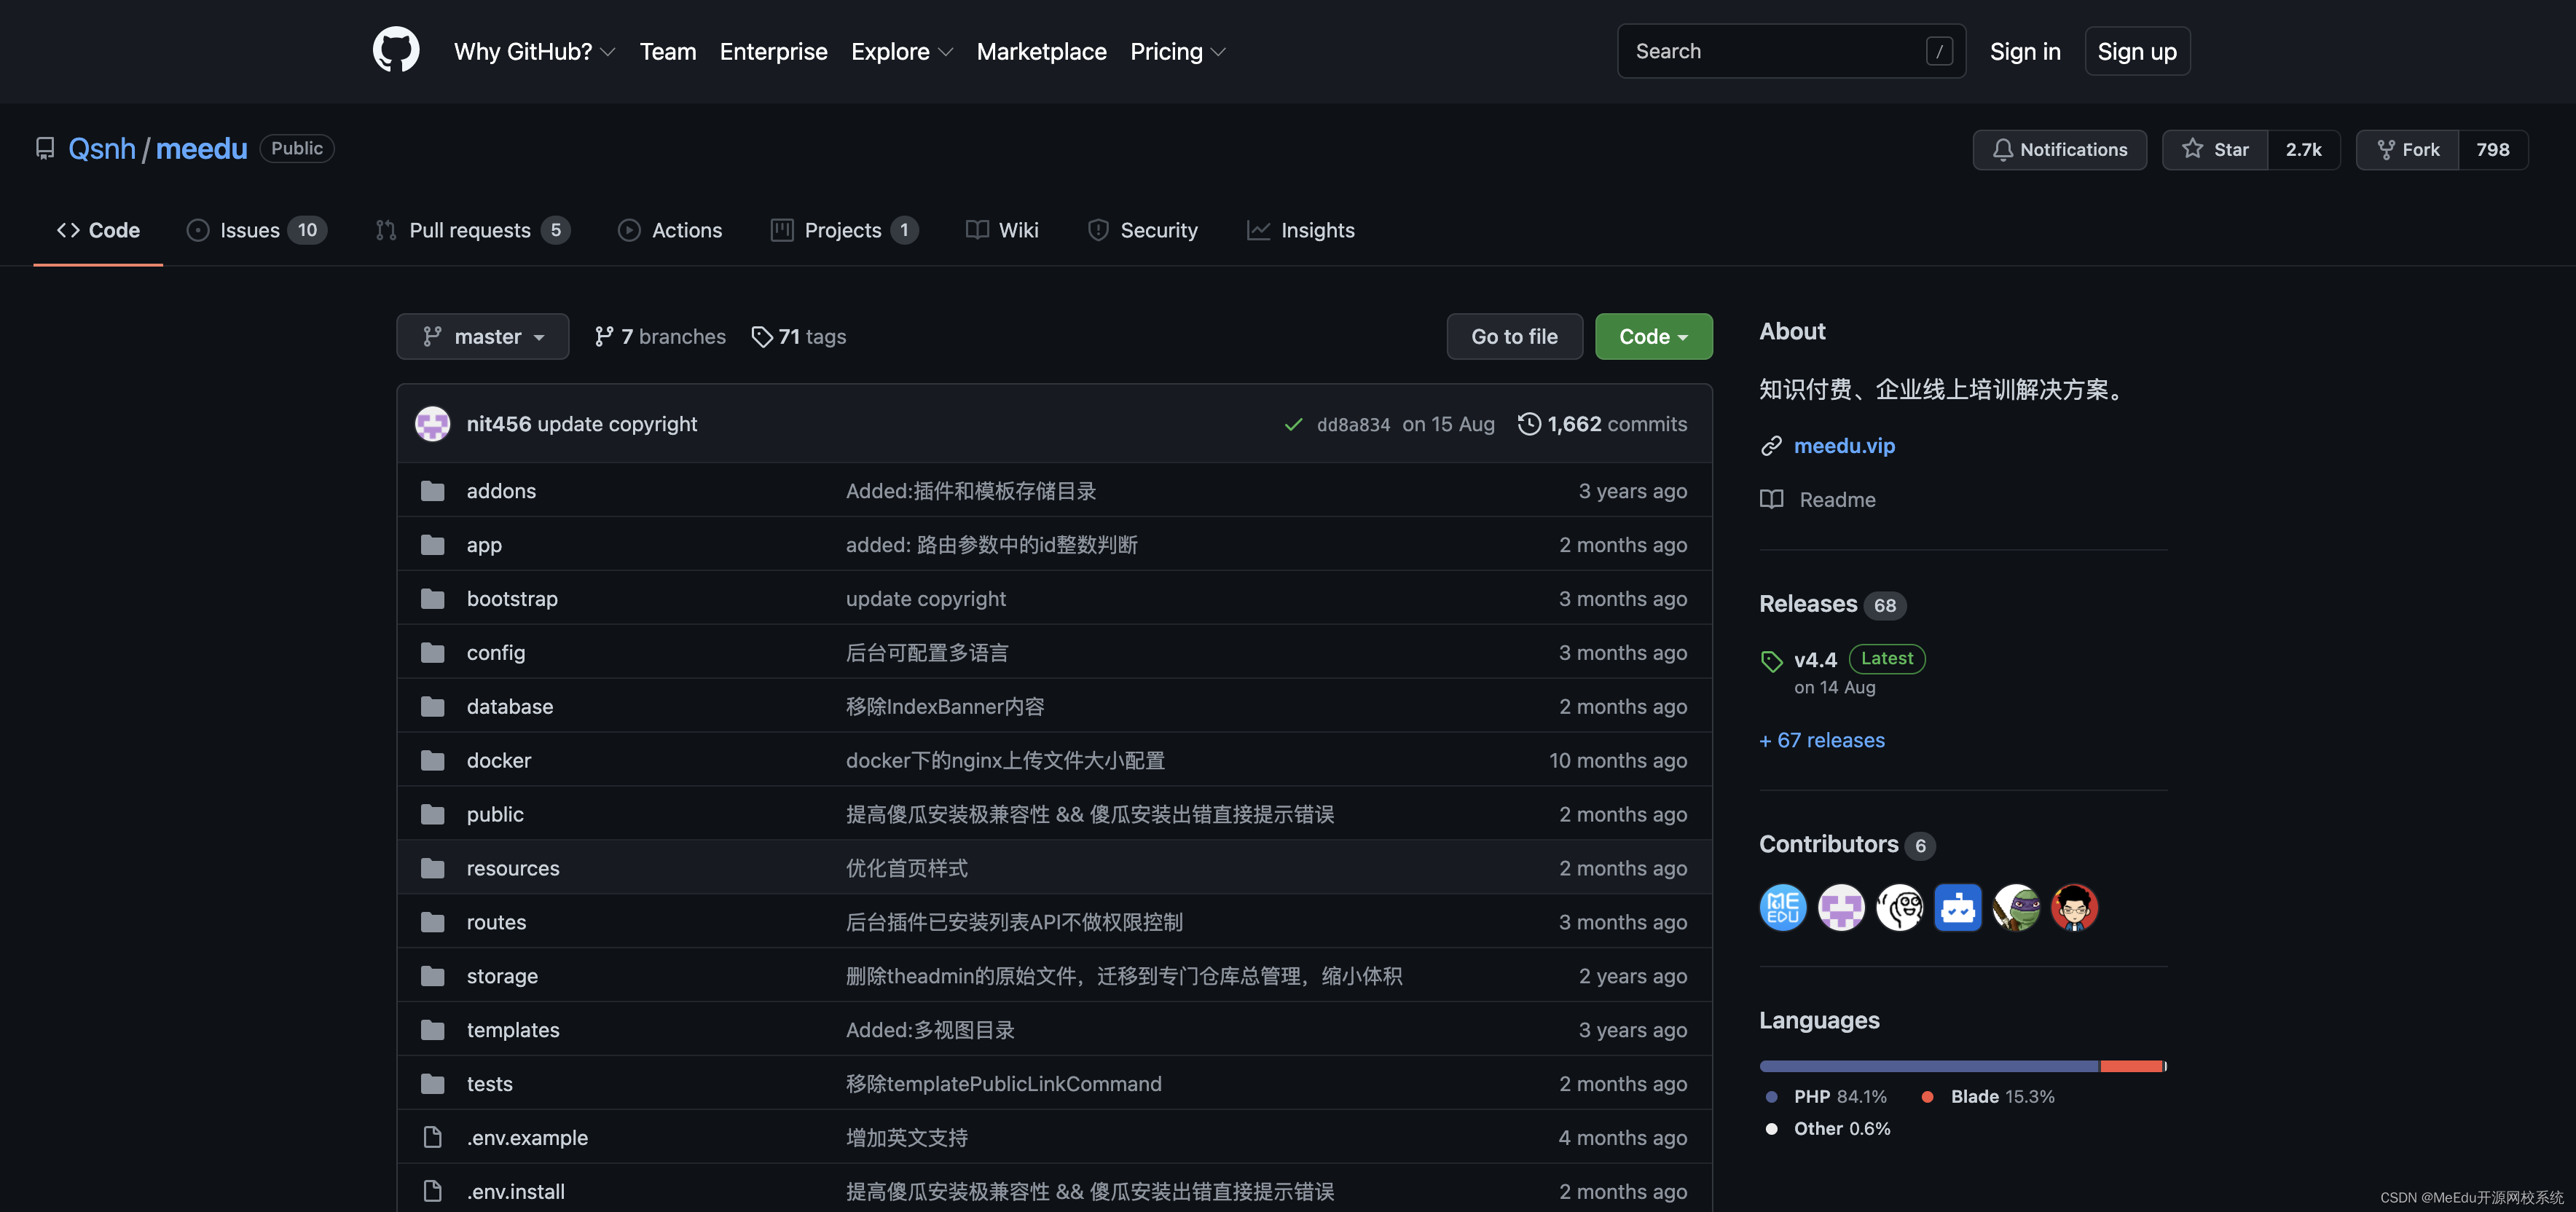This screenshot has height=1212, width=2576.
Task: Star the meedu repository
Action: pos(2215,149)
